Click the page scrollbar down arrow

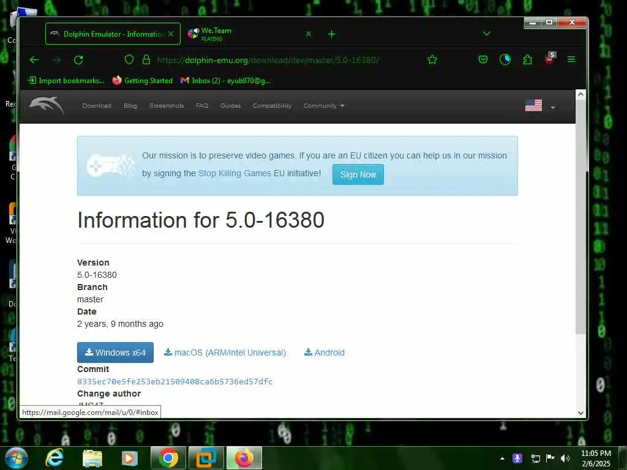pos(580,413)
